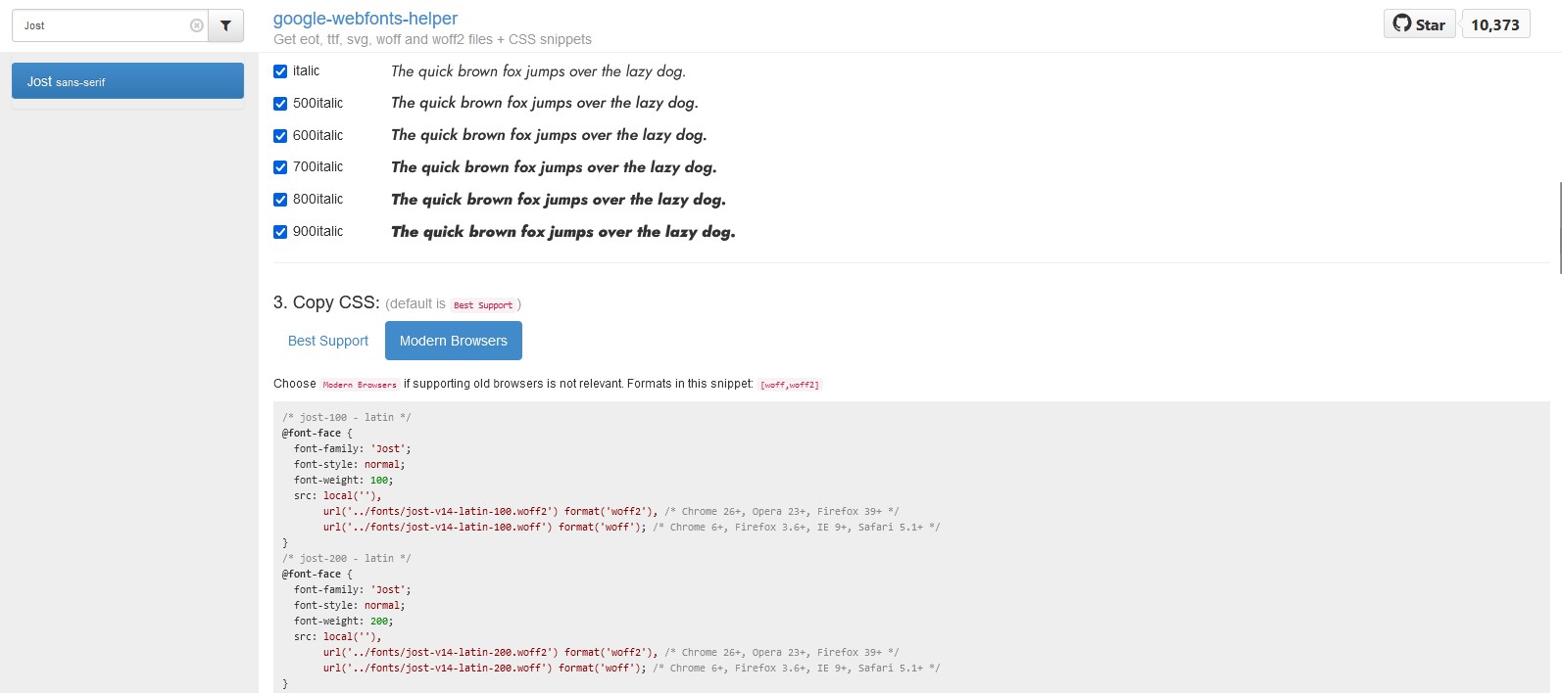Select the Modern Browsers tab
Viewport: 1562px width, 693px height.
[453, 341]
